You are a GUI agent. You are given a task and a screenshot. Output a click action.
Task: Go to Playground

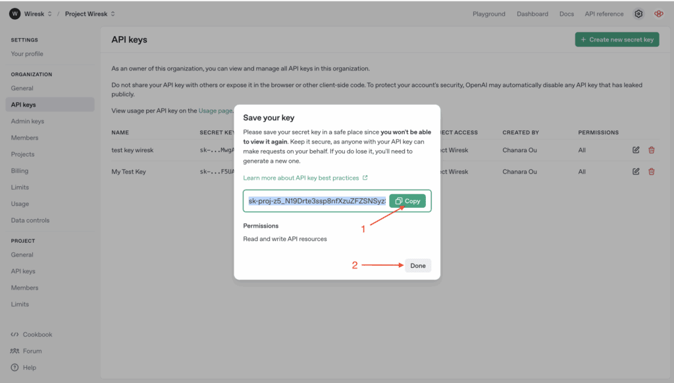(x=489, y=14)
